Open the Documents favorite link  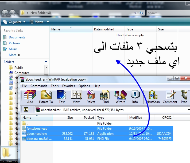tap(17, 37)
